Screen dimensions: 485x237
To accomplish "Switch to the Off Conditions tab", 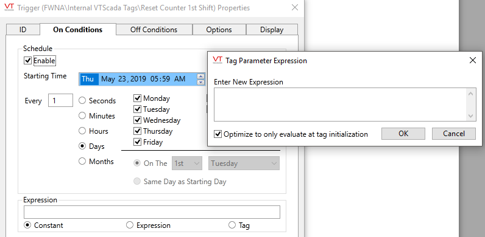I will tap(154, 30).
